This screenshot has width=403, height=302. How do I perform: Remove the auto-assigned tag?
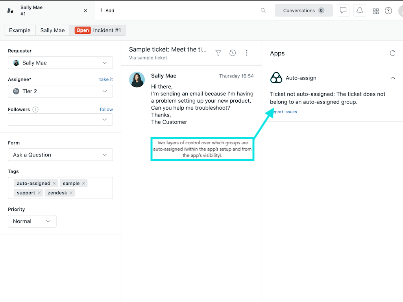(54, 183)
